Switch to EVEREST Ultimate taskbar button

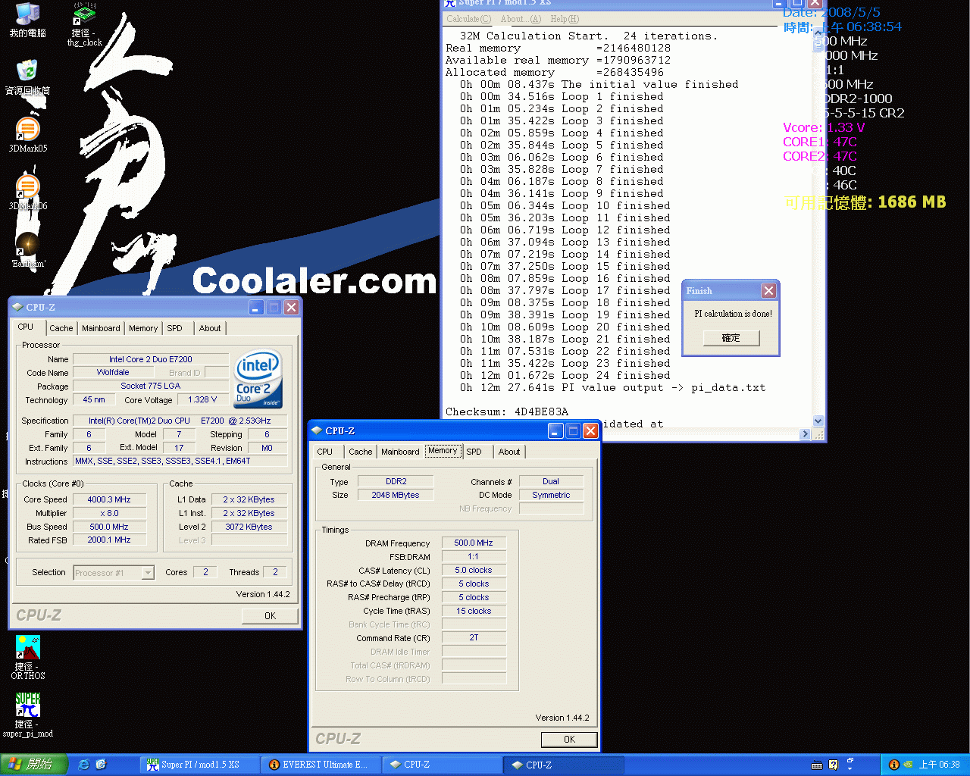point(321,765)
